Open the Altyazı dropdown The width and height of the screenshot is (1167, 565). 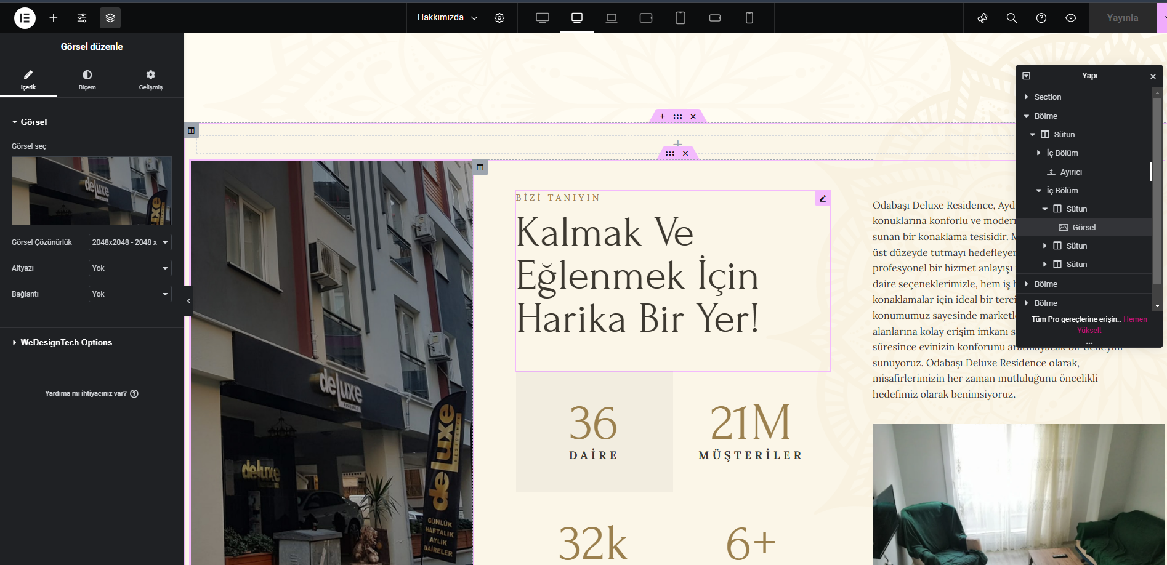coord(130,268)
